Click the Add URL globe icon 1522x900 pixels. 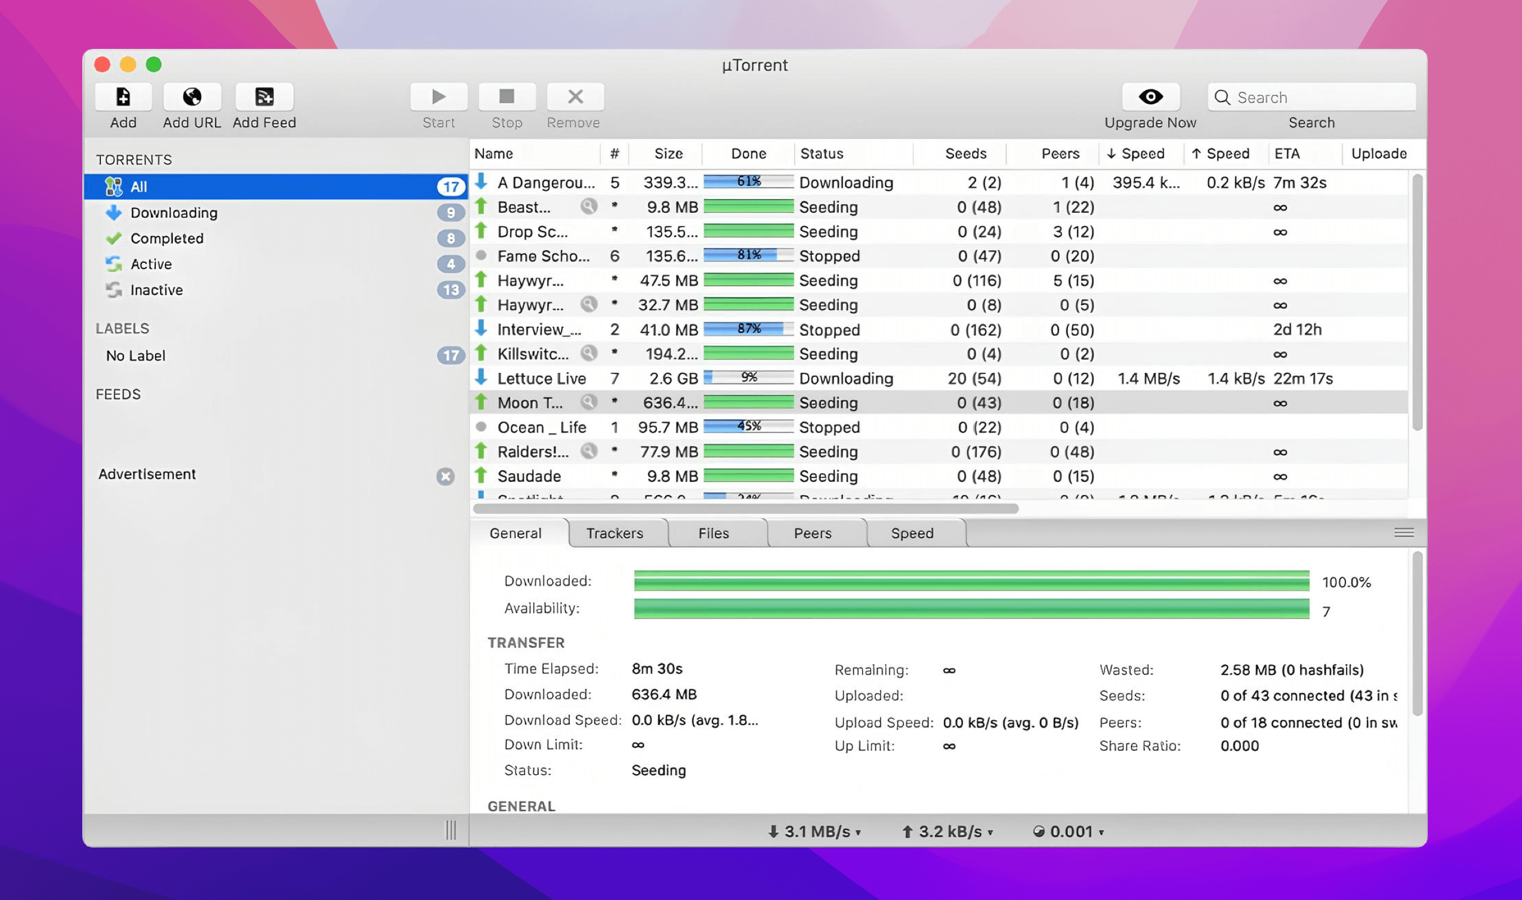point(192,97)
